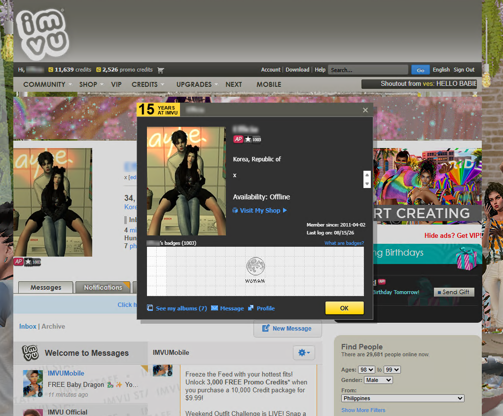
Task: Click the shop box icon beside Visit My Shop
Action: [x=235, y=210]
